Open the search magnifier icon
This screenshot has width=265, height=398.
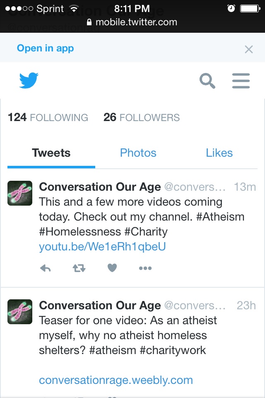click(207, 81)
